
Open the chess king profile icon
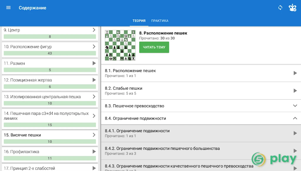coord(292,8)
